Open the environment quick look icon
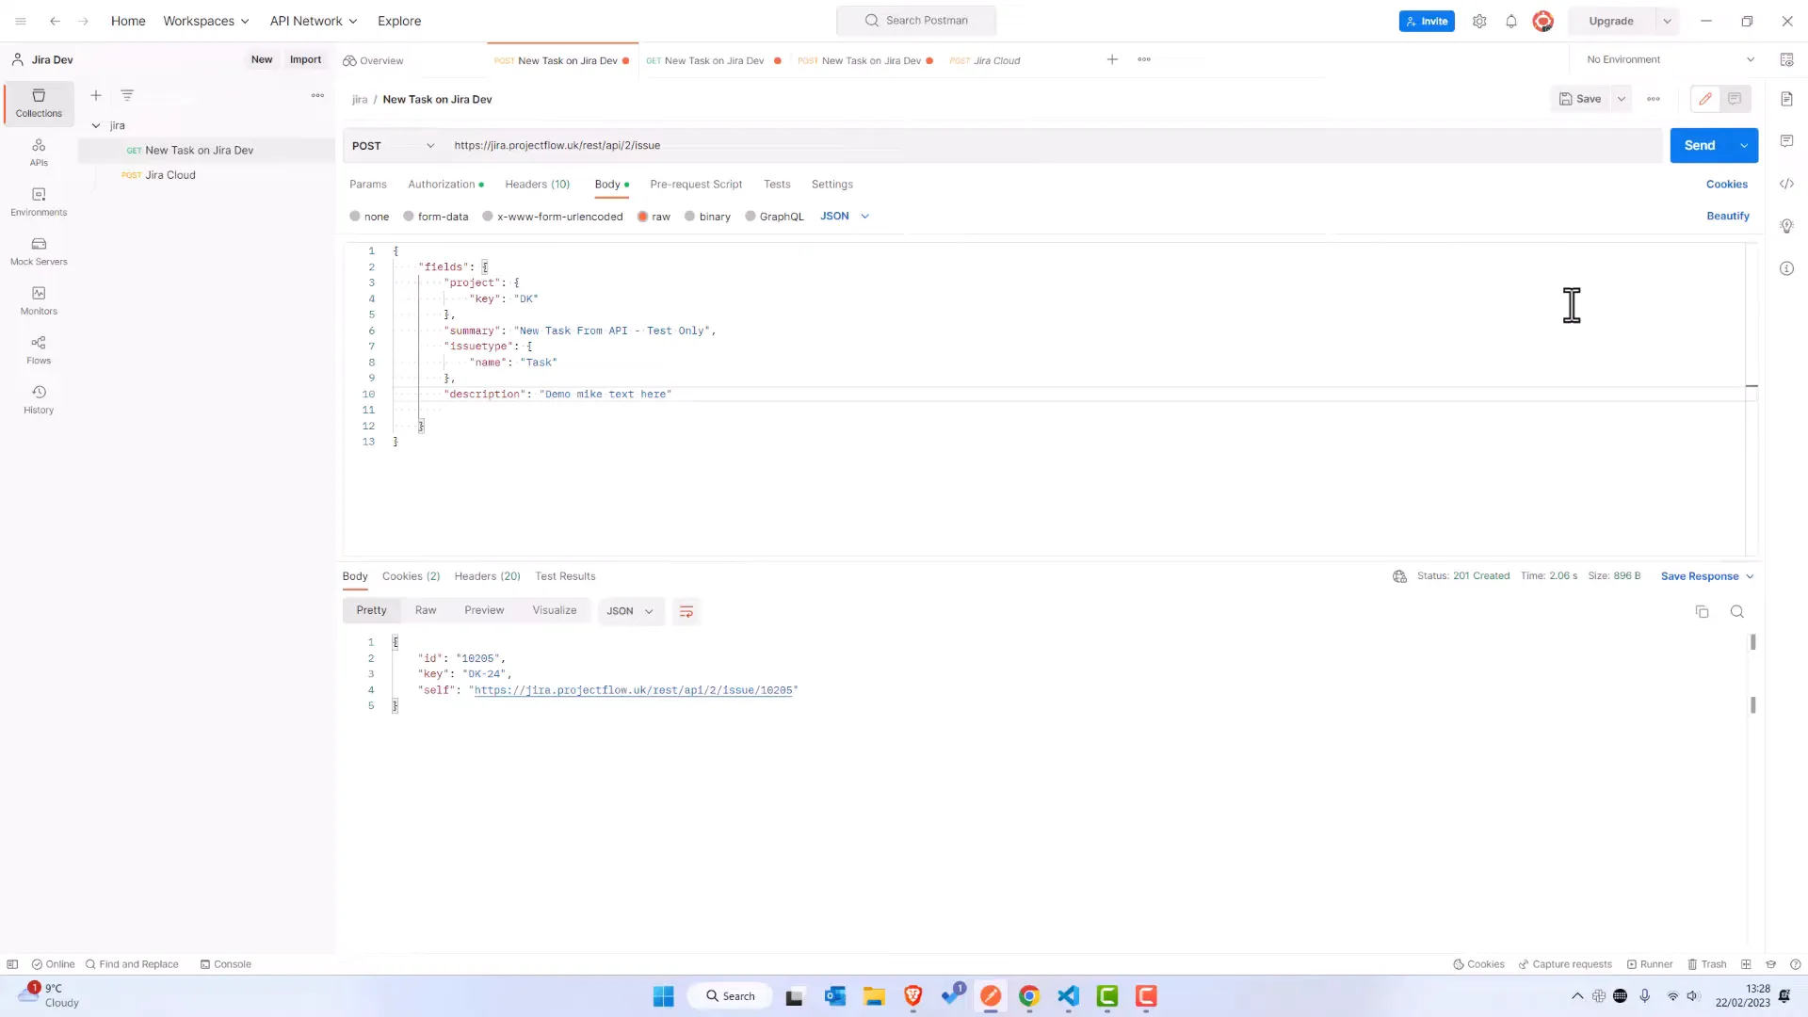The width and height of the screenshot is (1808, 1017). 1786,59
